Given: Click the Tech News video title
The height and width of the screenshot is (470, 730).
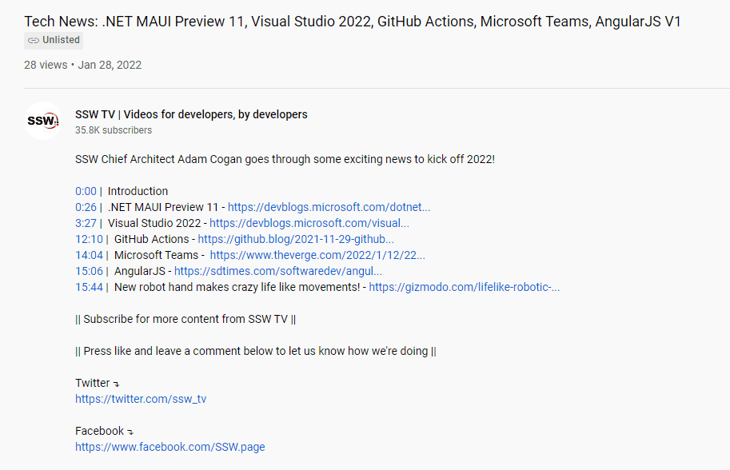Looking at the screenshot, I should tap(352, 22).
